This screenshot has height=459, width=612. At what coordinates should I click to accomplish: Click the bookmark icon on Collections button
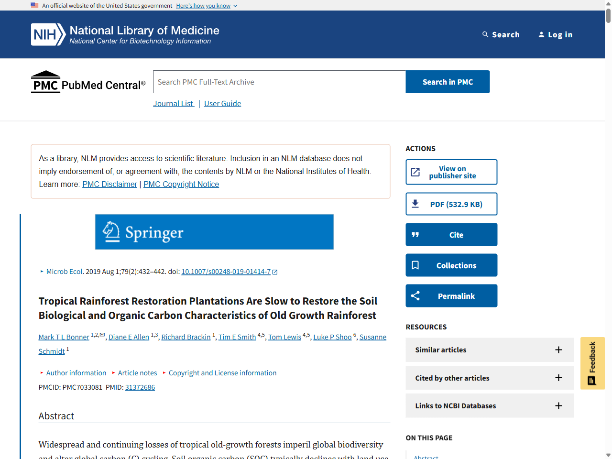point(415,265)
